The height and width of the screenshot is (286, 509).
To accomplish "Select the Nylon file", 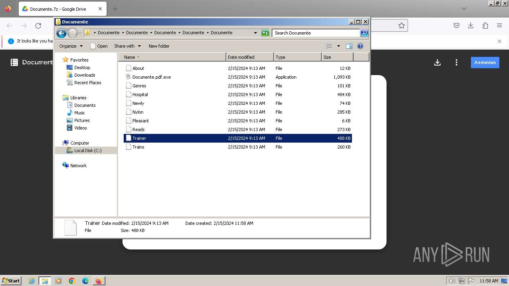I will point(238,112).
